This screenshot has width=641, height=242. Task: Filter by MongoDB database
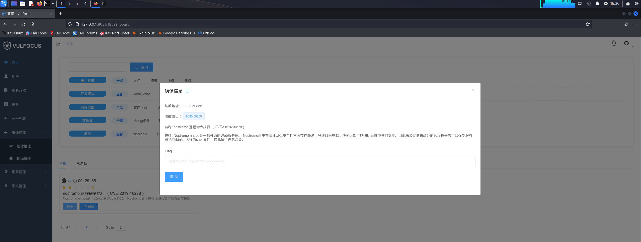point(141,120)
